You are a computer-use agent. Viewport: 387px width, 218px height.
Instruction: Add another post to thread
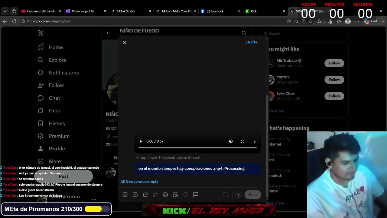pyautogui.click(x=238, y=195)
